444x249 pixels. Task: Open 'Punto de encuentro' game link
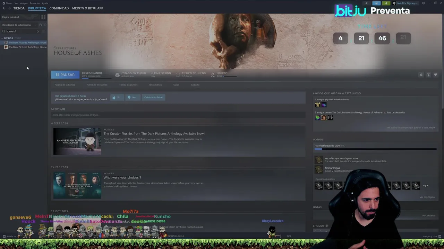pos(97,85)
